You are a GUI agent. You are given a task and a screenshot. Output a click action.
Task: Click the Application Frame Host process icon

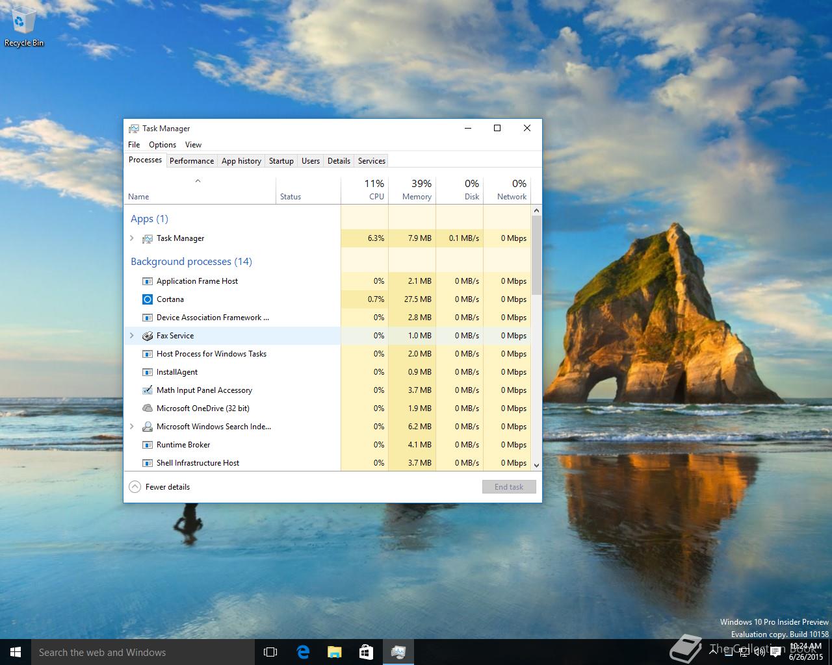[x=147, y=281]
